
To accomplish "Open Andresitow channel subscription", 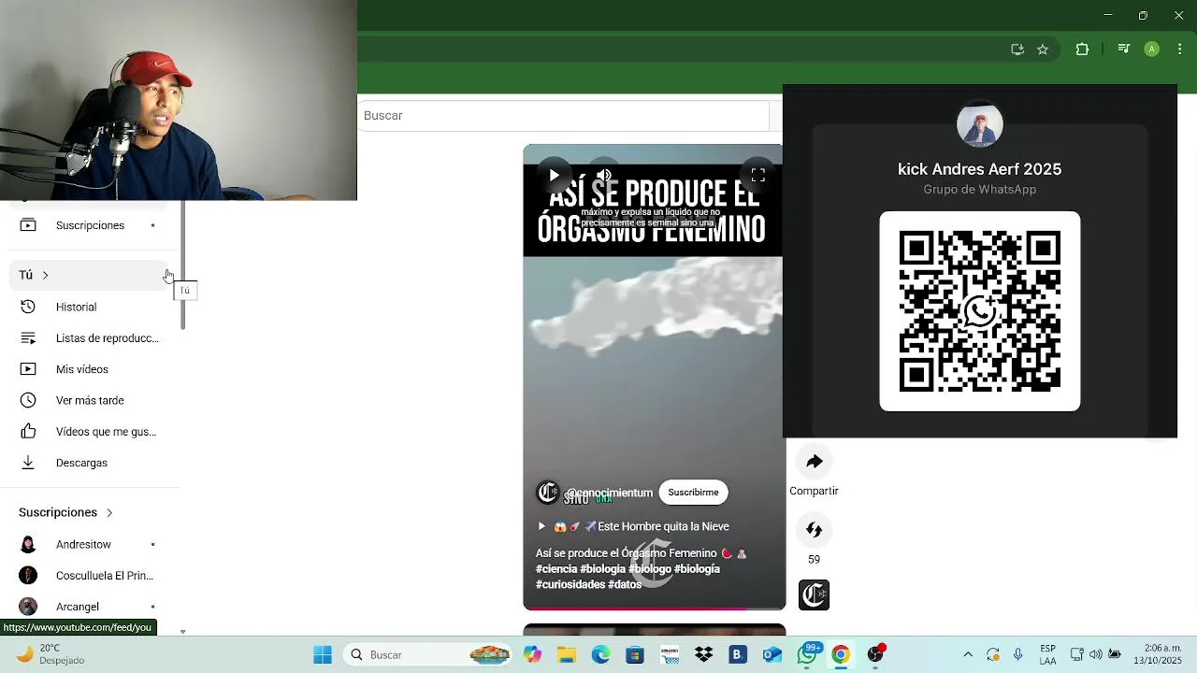I will tap(90, 544).
